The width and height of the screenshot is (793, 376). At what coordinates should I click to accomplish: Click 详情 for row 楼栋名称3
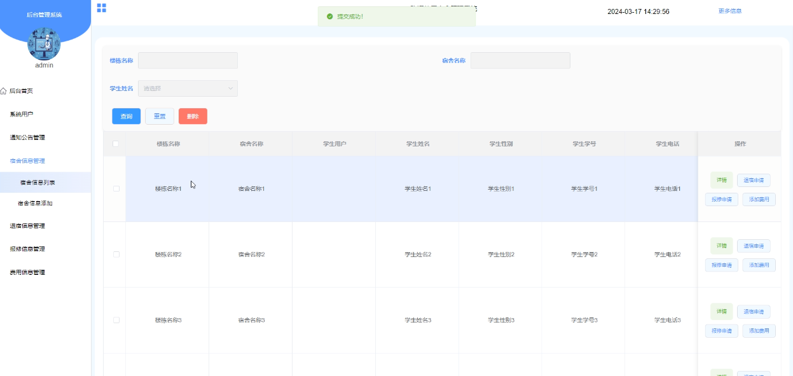[x=721, y=312]
